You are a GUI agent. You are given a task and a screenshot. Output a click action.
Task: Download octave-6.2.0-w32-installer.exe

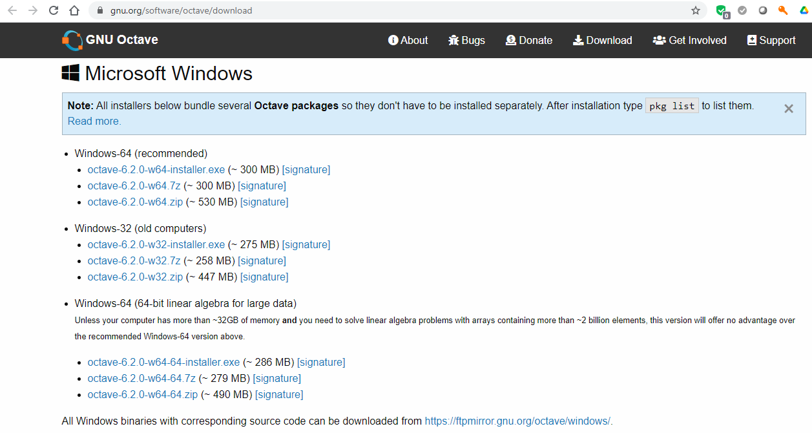click(x=156, y=245)
